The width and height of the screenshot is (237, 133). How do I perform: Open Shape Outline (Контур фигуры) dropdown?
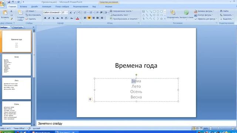point(204,15)
